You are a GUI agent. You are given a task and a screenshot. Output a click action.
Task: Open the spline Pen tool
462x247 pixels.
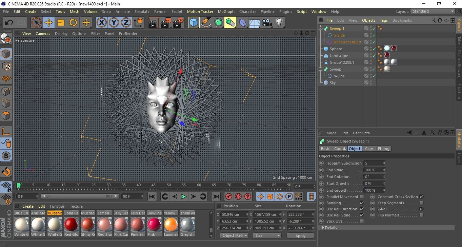(206, 23)
